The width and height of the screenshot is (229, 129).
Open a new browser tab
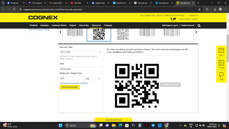198,3
